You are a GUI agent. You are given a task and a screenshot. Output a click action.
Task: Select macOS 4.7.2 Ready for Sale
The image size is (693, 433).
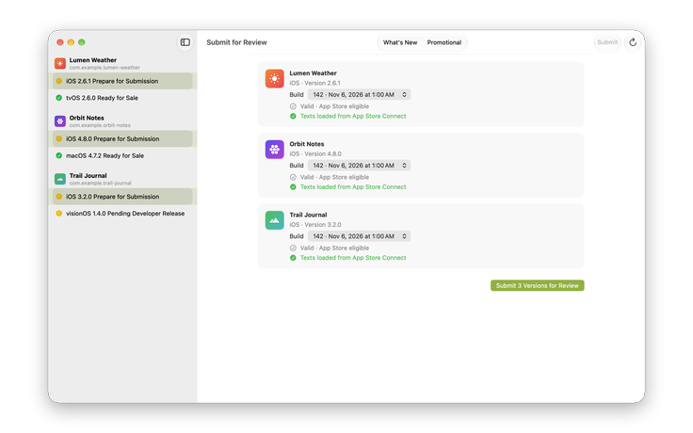pos(122,155)
